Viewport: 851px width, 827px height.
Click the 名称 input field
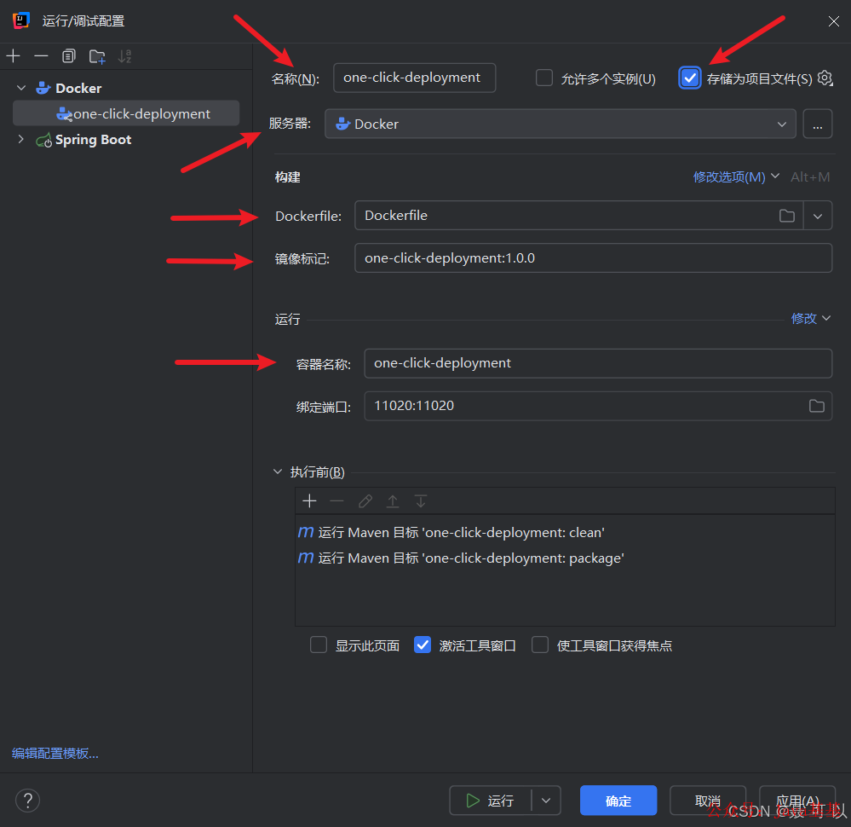tap(414, 78)
